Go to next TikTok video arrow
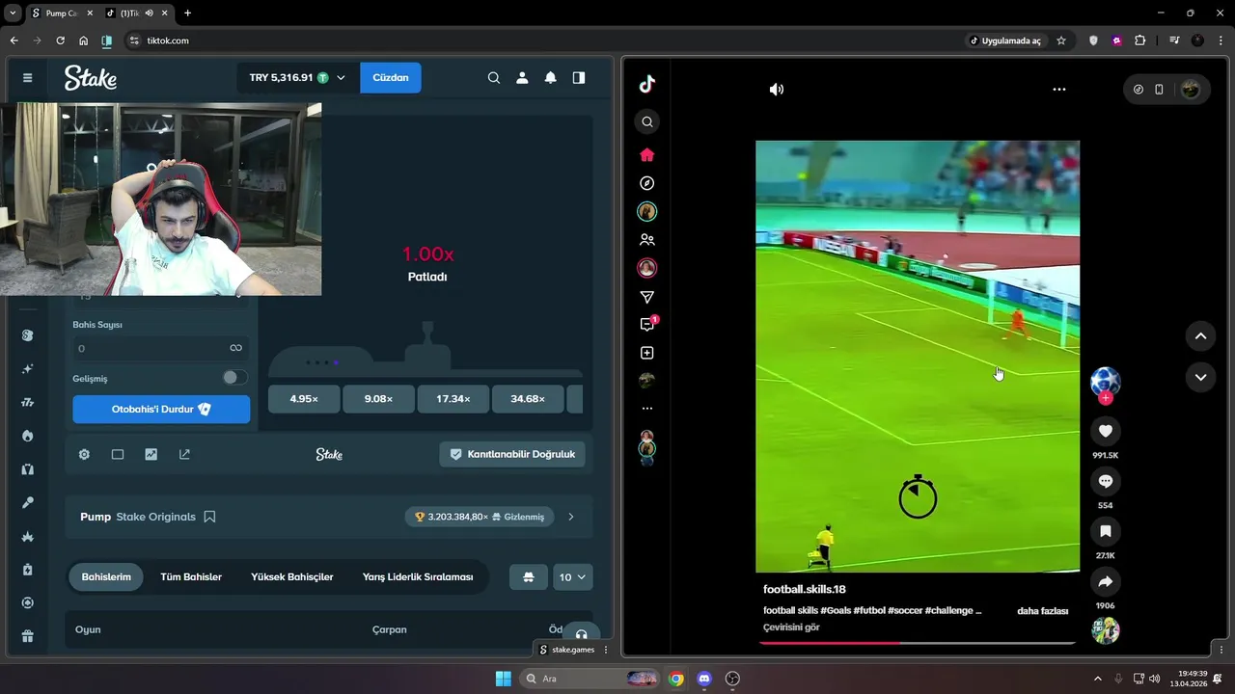 point(1200,377)
